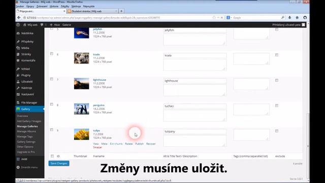Open comments bubble in admin bar
This screenshot has height=183, width=325.
coord(42,25)
